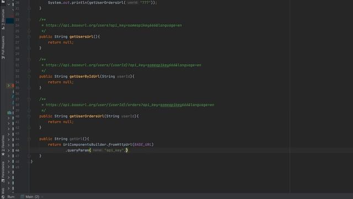Open the Favorites tool window tab
The height and width of the screenshot is (199, 353).
[3, 145]
